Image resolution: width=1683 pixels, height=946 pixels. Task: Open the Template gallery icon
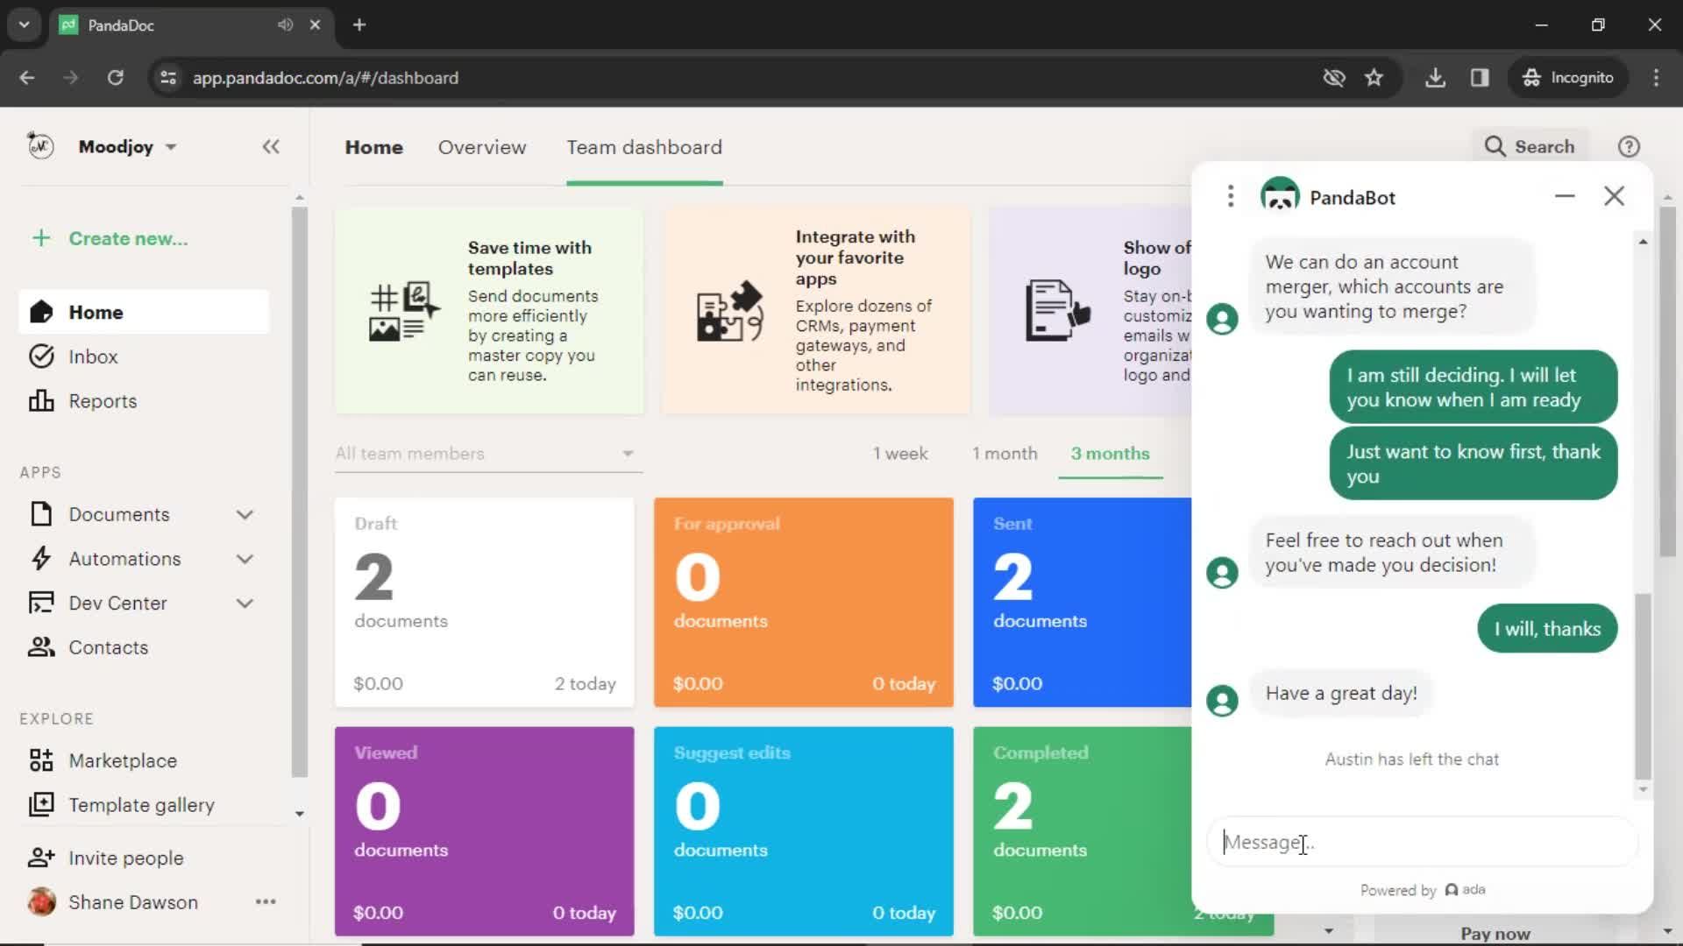pos(41,804)
